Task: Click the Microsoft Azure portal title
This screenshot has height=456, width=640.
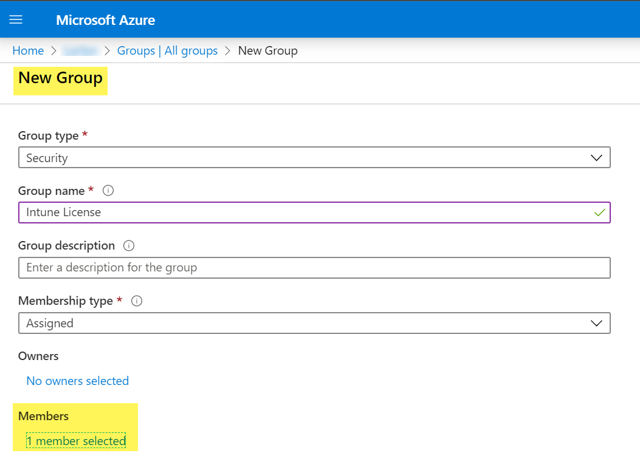Action: point(105,20)
